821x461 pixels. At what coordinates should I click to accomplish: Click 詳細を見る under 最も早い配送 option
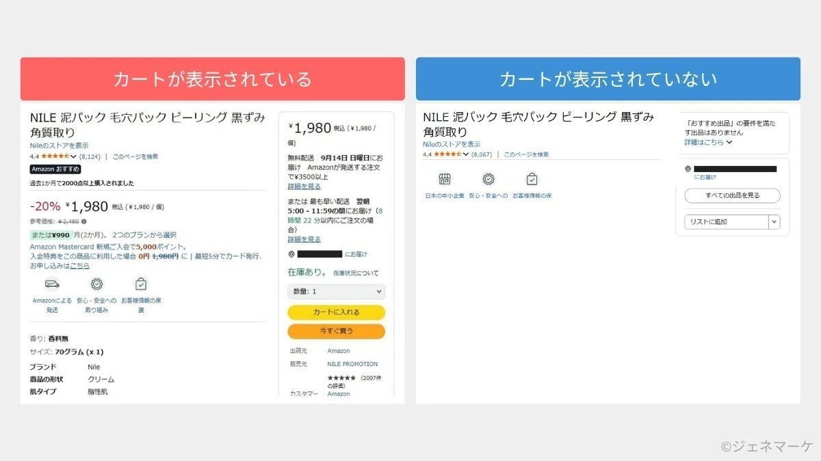[x=304, y=239]
